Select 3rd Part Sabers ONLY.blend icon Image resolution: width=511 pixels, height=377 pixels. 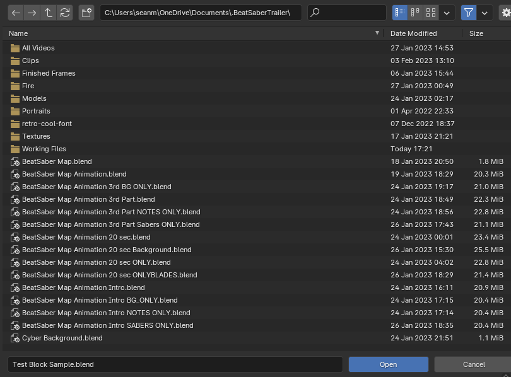(x=15, y=225)
